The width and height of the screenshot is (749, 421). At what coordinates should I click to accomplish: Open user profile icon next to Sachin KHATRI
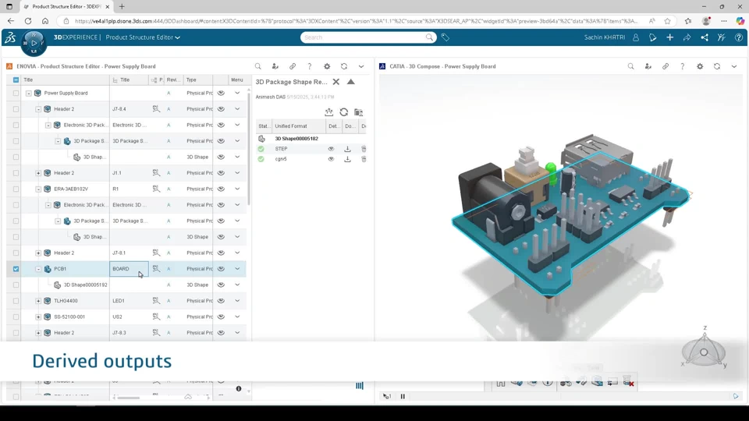(636, 37)
